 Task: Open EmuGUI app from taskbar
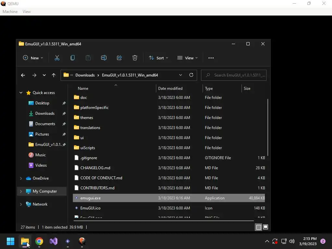[x=68, y=241]
